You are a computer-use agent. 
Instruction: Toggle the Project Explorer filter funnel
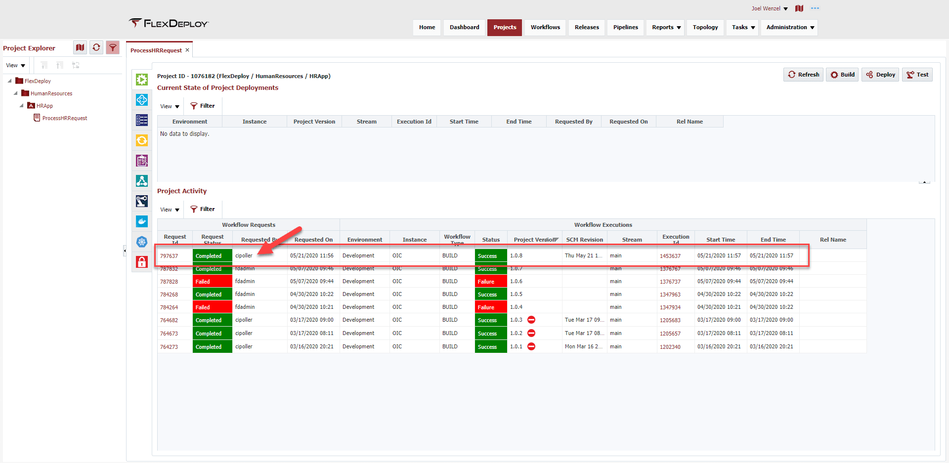(113, 47)
